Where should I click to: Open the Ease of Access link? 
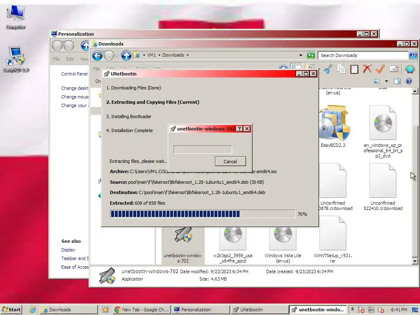[x=75, y=267]
